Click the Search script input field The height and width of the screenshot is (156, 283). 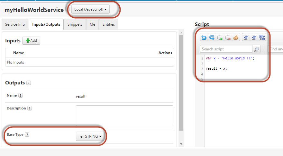pyautogui.click(x=226, y=49)
